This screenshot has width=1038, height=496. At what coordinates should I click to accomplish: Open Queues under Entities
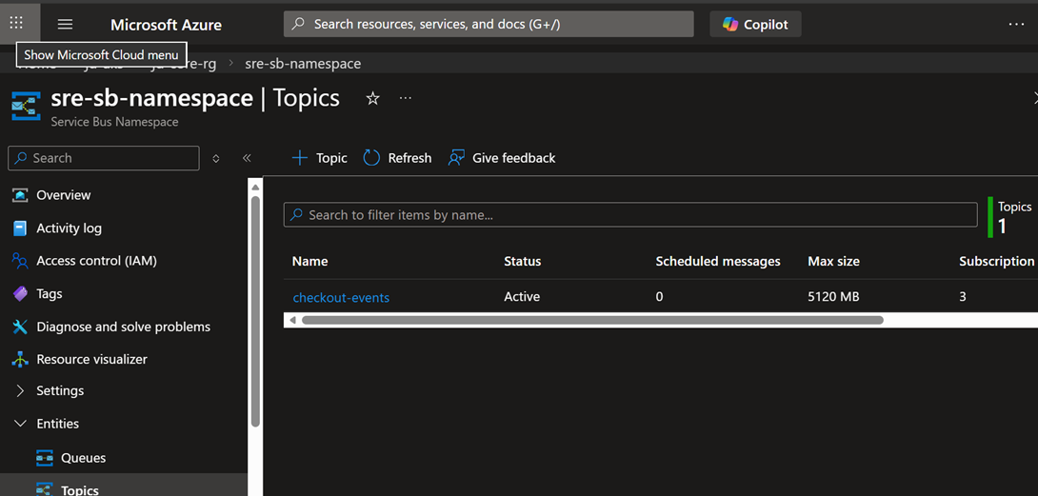pyautogui.click(x=84, y=458)
